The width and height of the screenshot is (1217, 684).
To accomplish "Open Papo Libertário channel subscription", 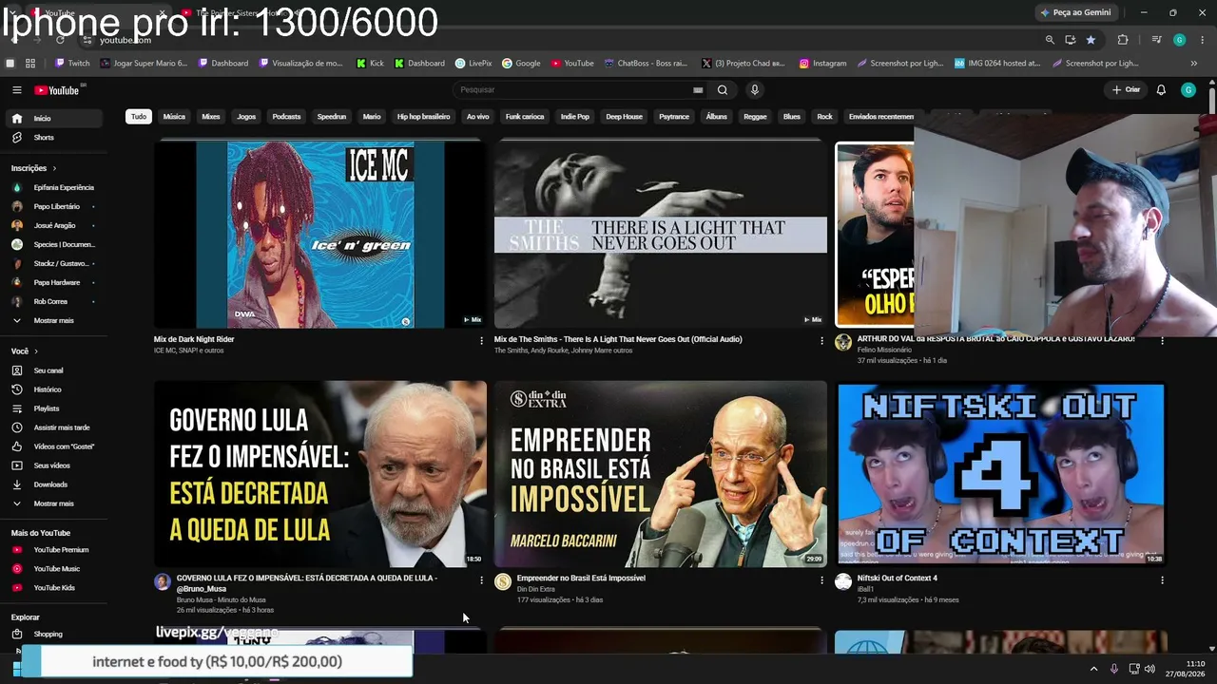I will [53, 207].
